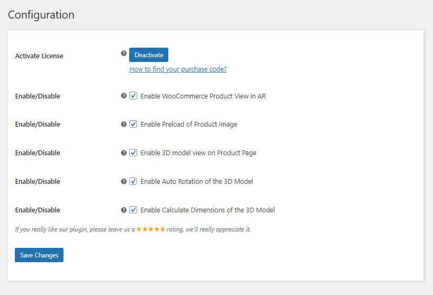Click help icon for 3D model view
This screenshot has width=433, height=295.
click(124, 153)
